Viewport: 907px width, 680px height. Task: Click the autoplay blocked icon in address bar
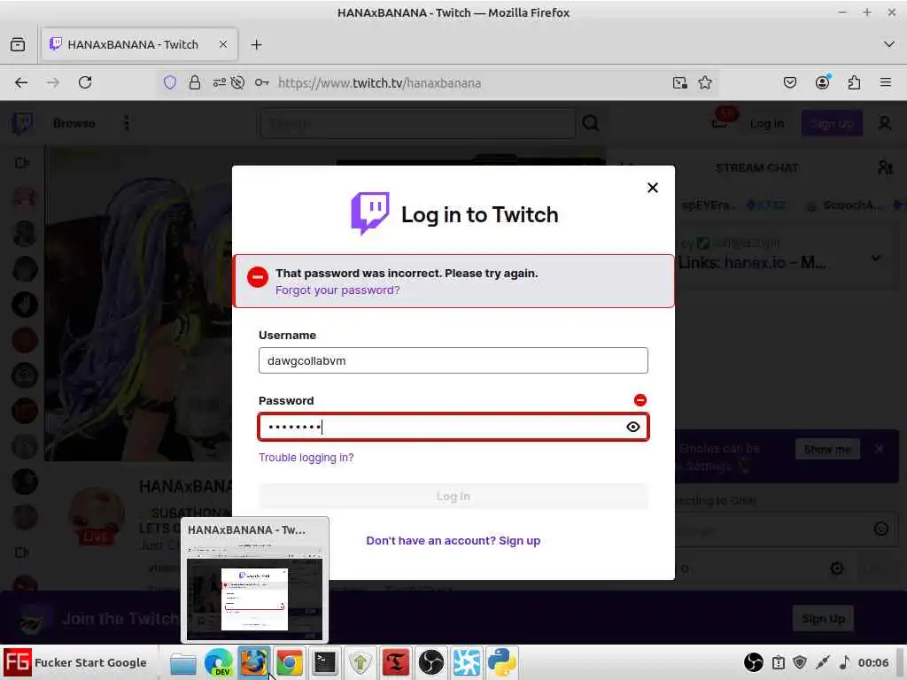[x=237, y=82]
